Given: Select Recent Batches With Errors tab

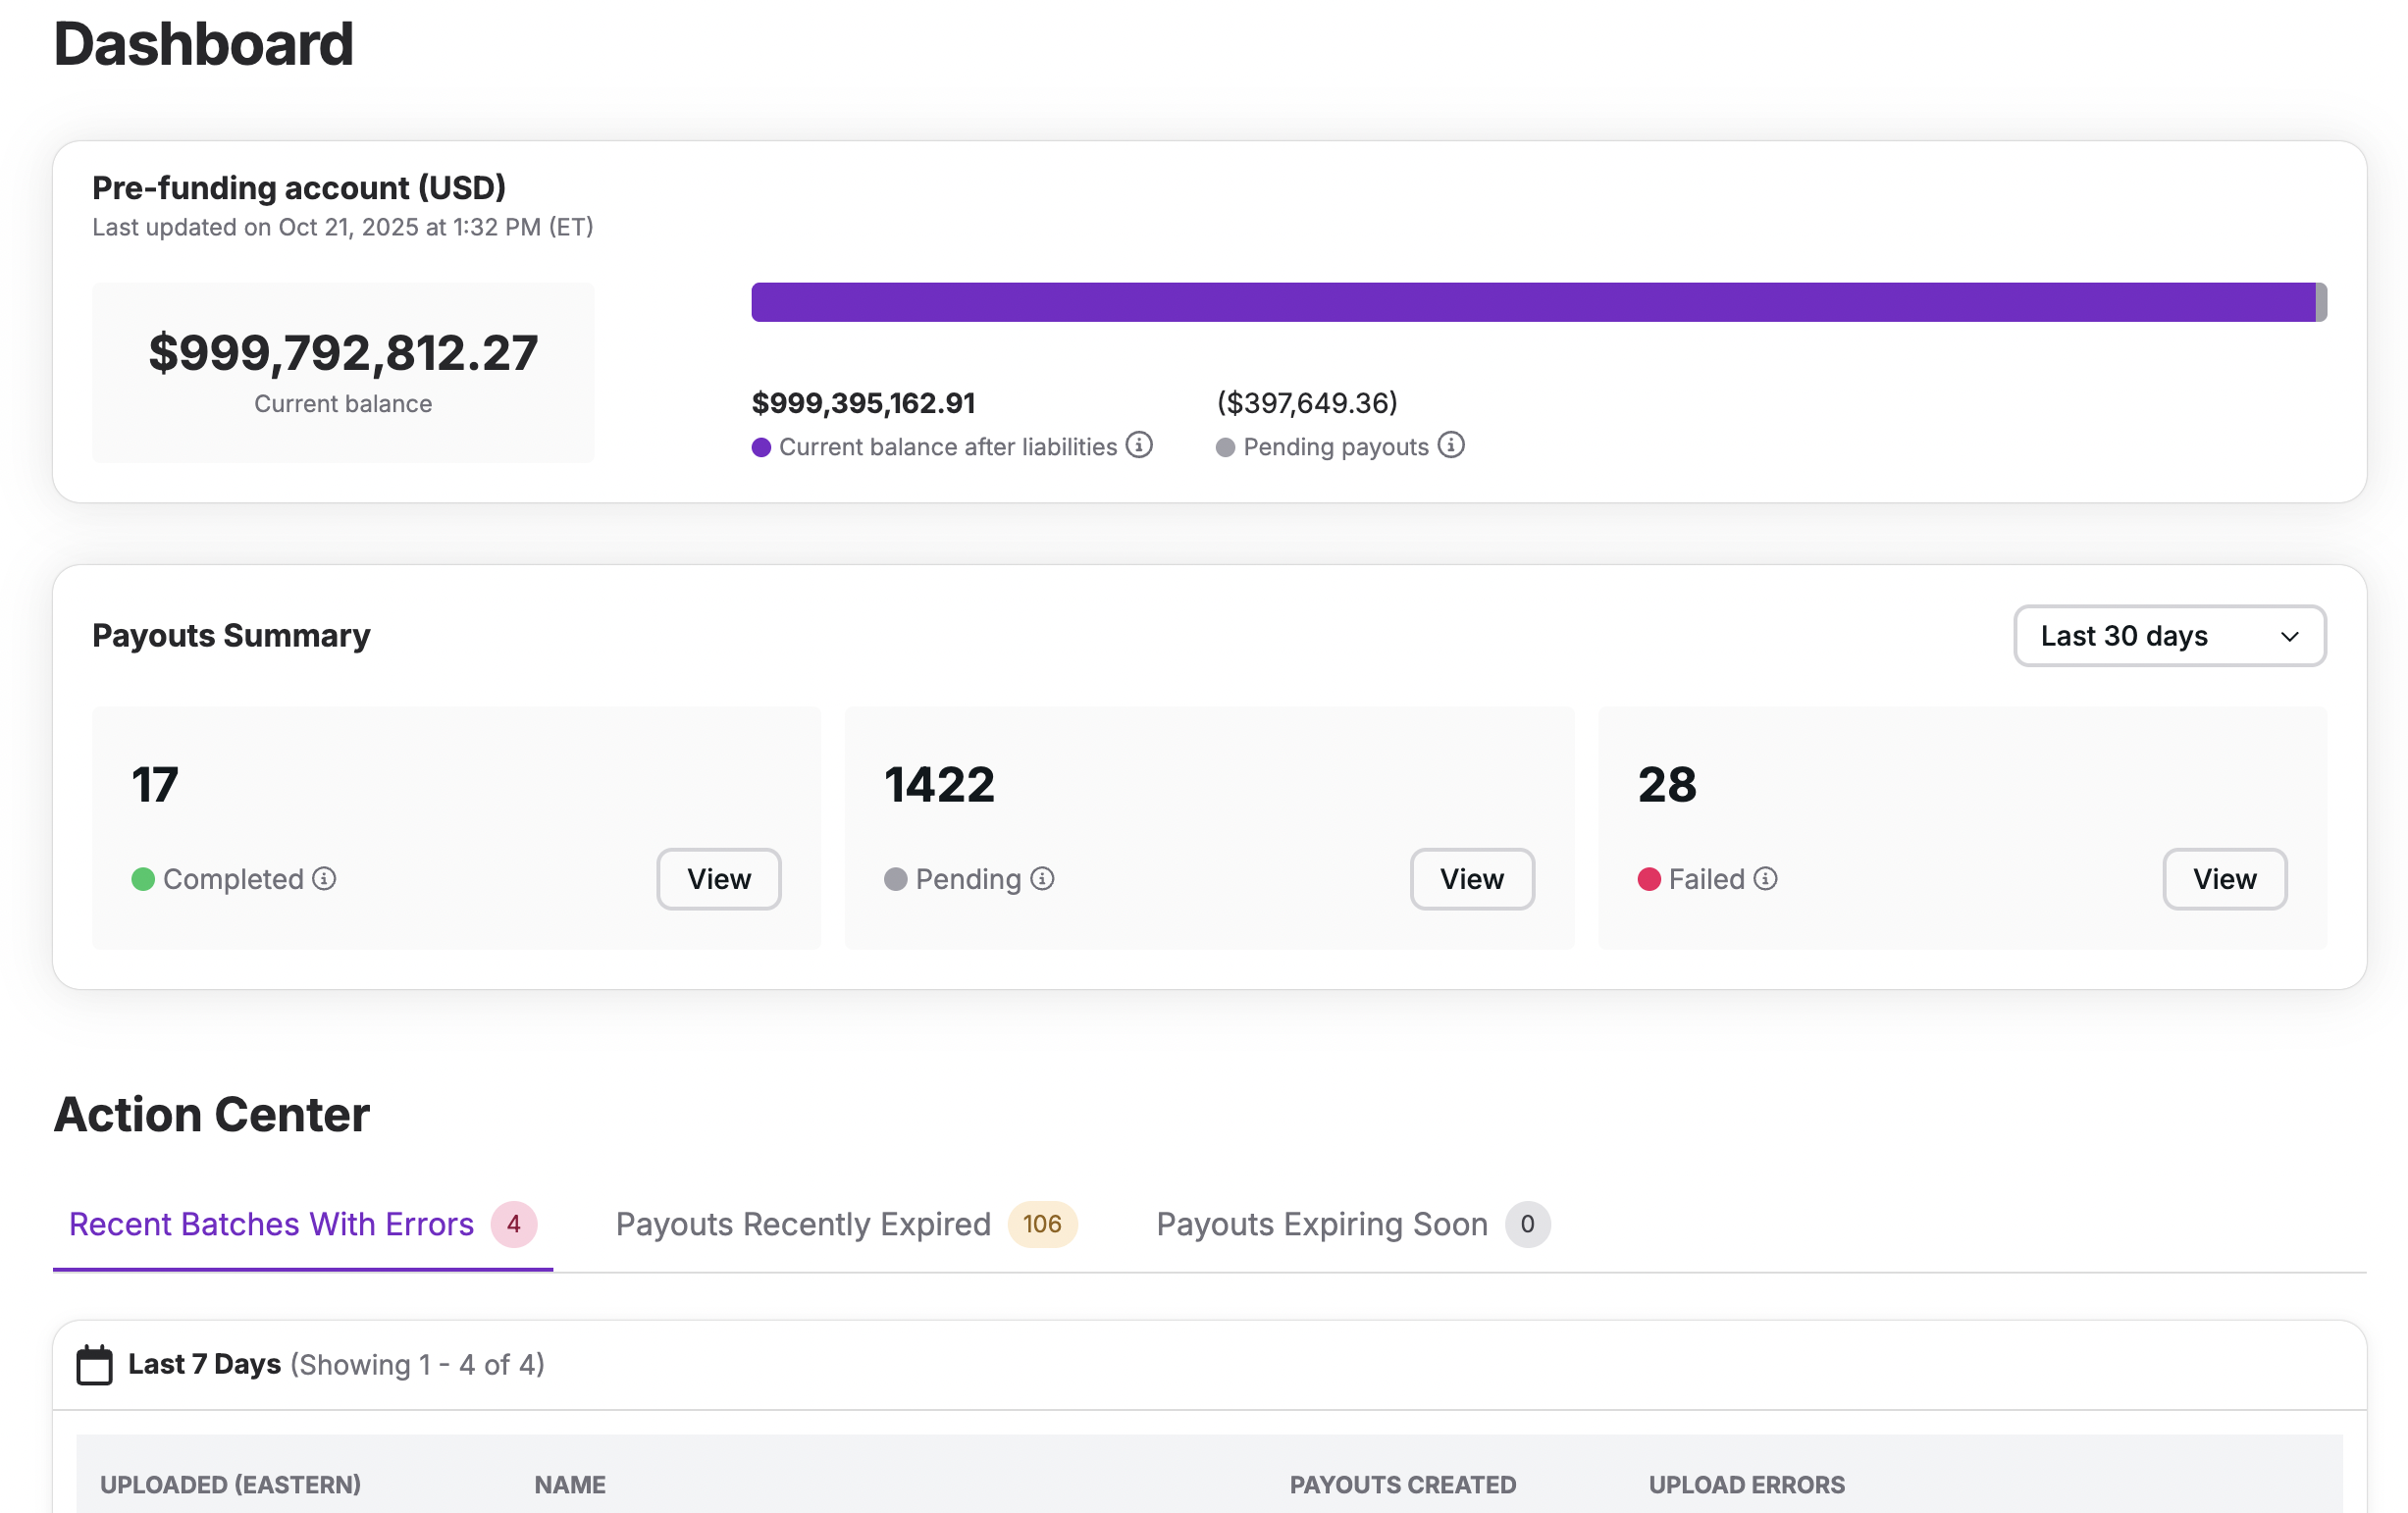Looking at the screenshot, I should tap(301, 1224).
